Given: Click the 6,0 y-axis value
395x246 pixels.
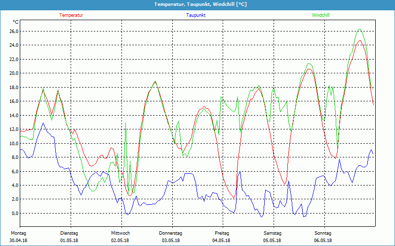Looking at the screenshot, I should point(15,171).
